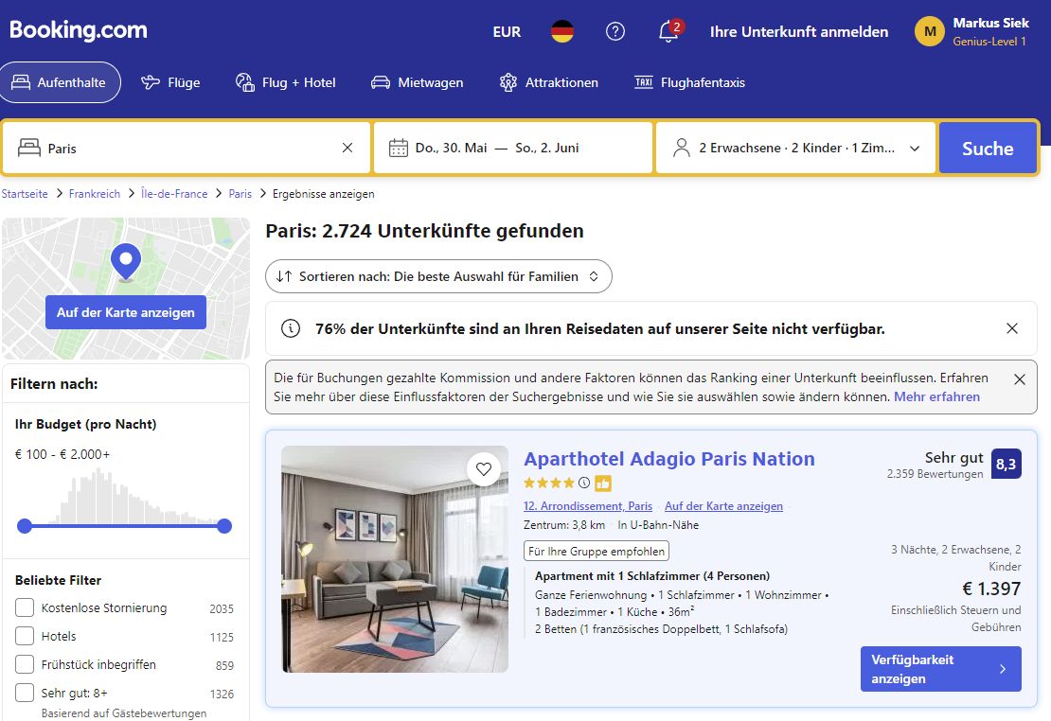Save Aparthotel Adagio with the heart icon
This screenshot has width=1051, height=721.
(x=483, y=469)
